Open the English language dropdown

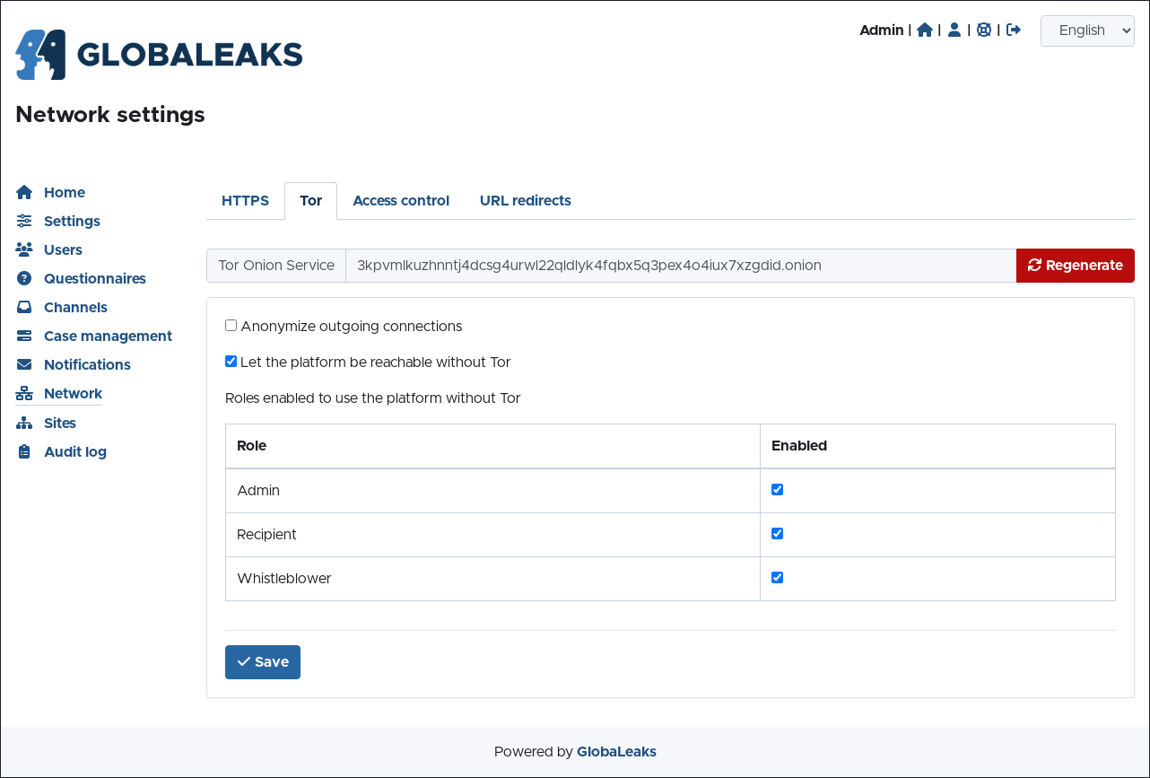[1087, 31]
